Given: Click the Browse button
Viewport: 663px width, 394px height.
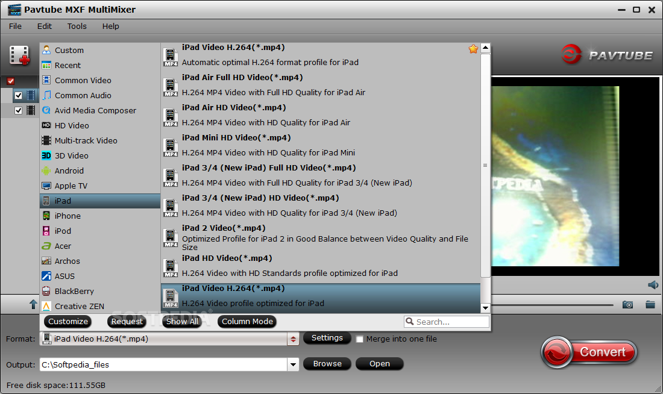Looking at the screenshot, I should (327, 364).
